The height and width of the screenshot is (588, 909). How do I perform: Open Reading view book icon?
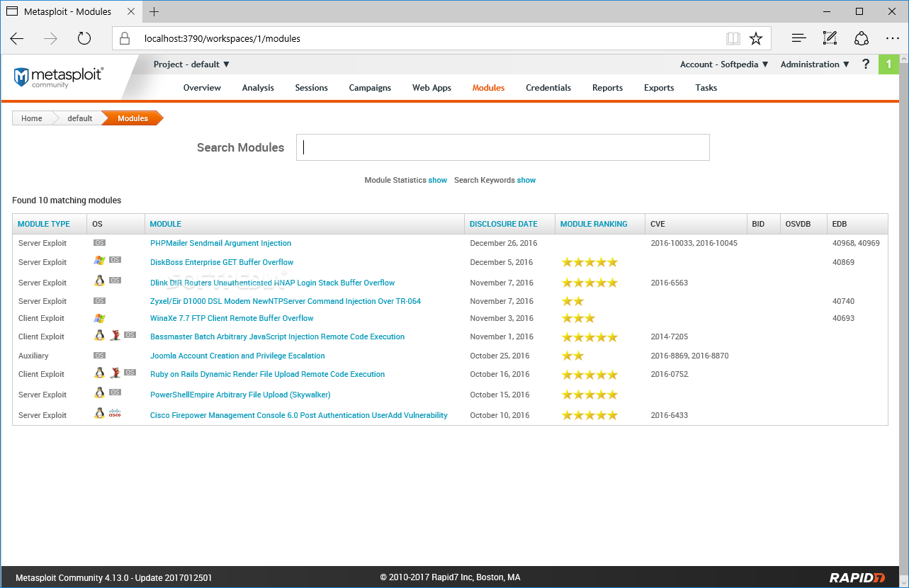(x=733, y=38)
